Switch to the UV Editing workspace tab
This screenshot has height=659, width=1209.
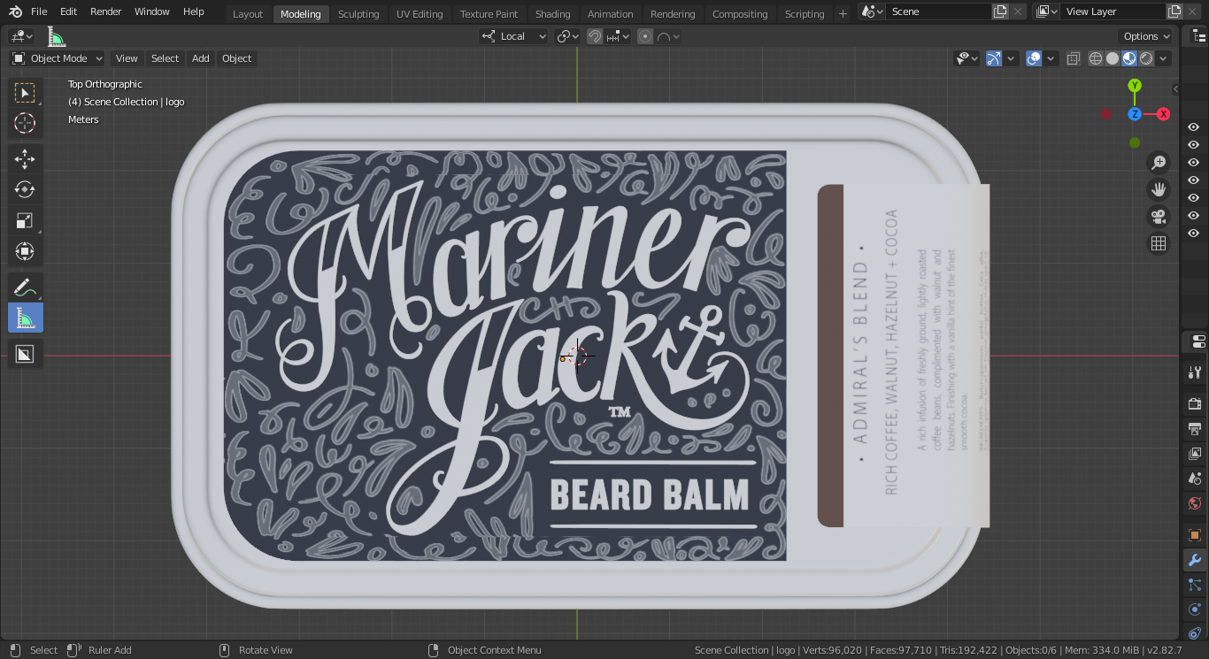(x=419, y=14)
